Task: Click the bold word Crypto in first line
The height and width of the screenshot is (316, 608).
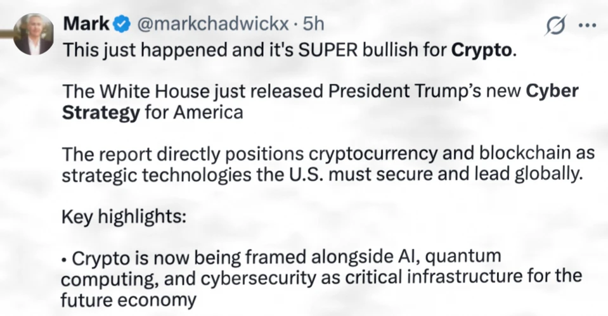Action: coord(482,51)
